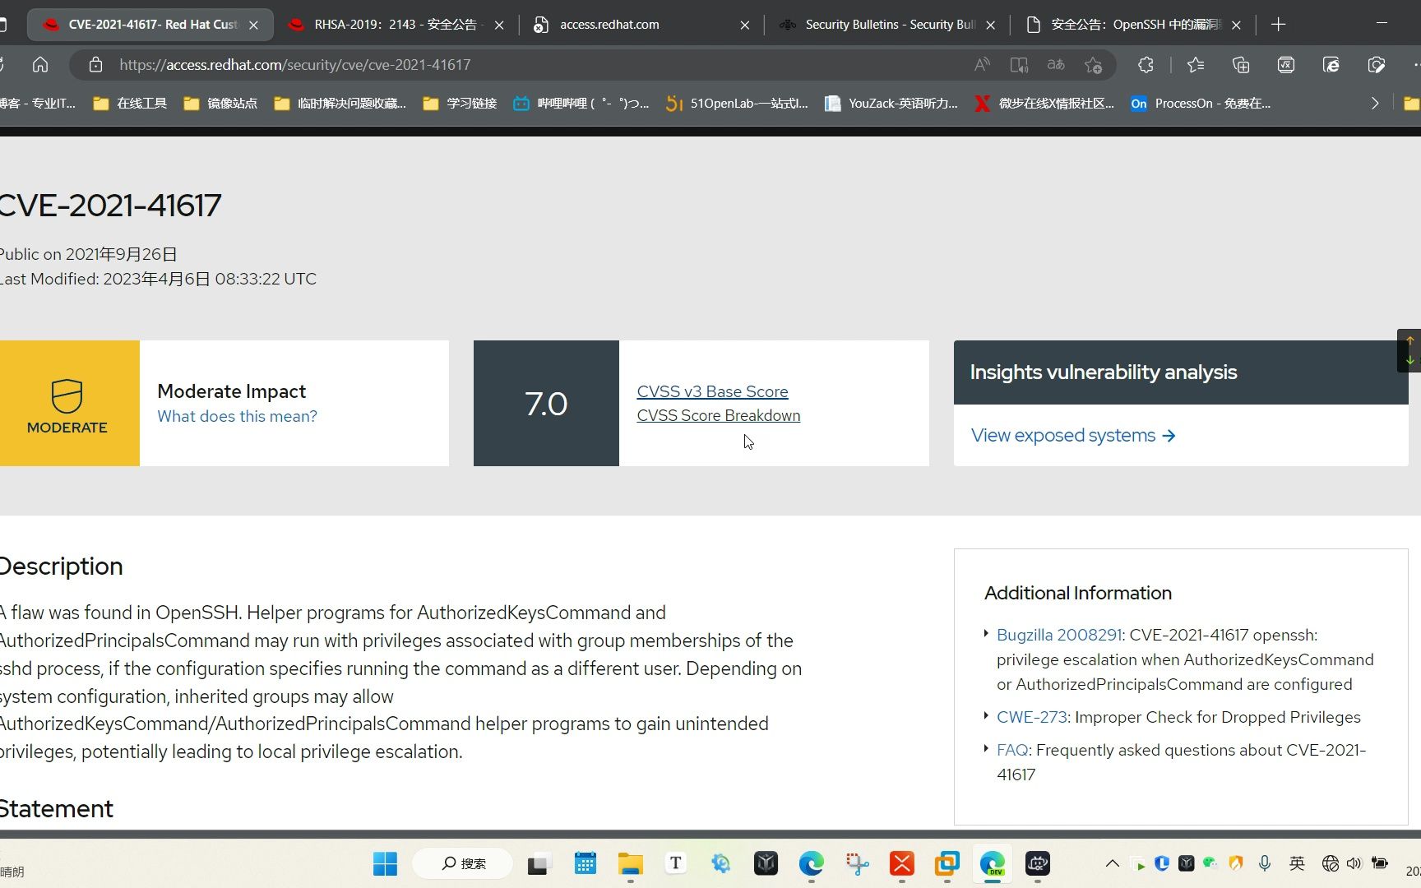Open Windows Start menu
The image size is (1421, 888).
tap(385, 863)
